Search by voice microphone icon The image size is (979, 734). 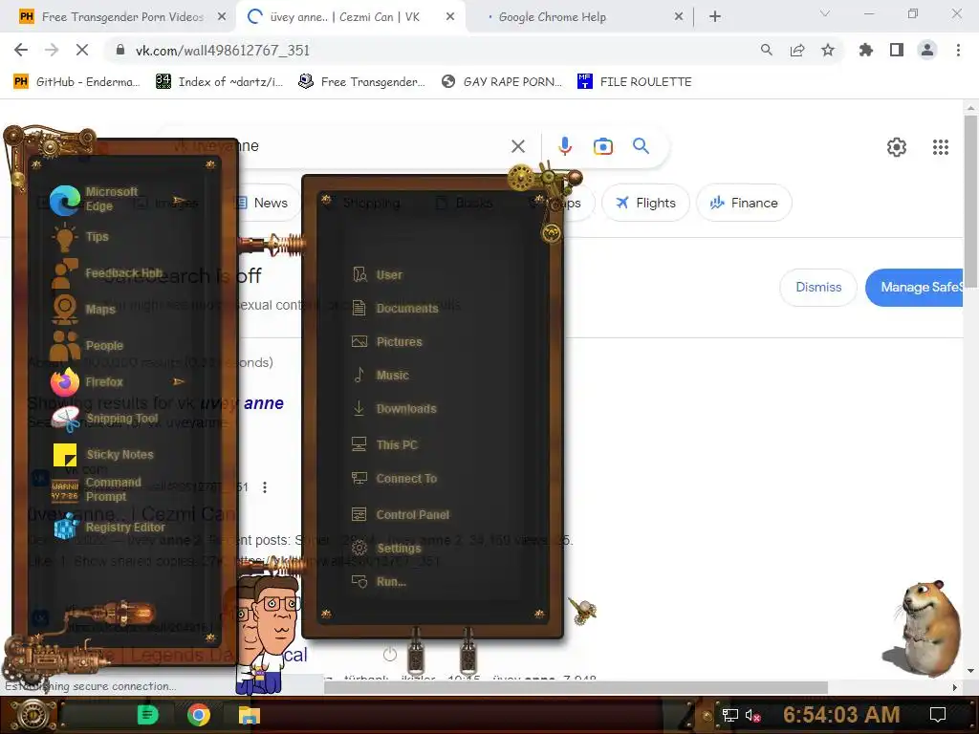[564, 145]
